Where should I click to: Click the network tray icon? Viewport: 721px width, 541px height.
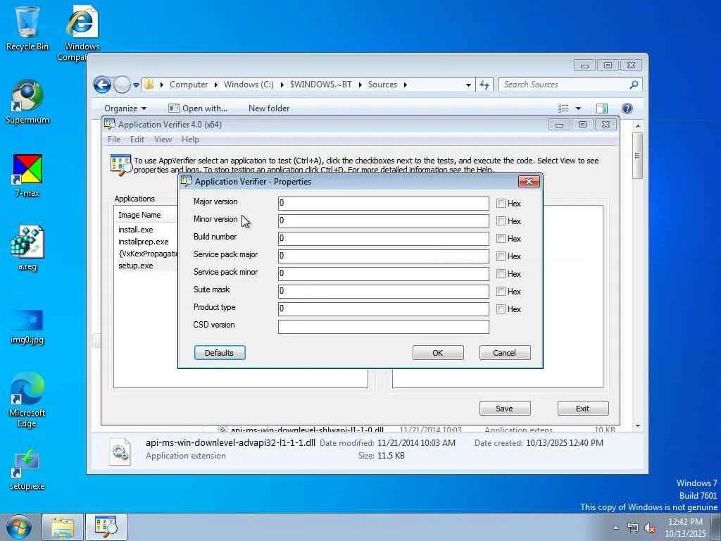pyautogui.click(x=633, y=528)
